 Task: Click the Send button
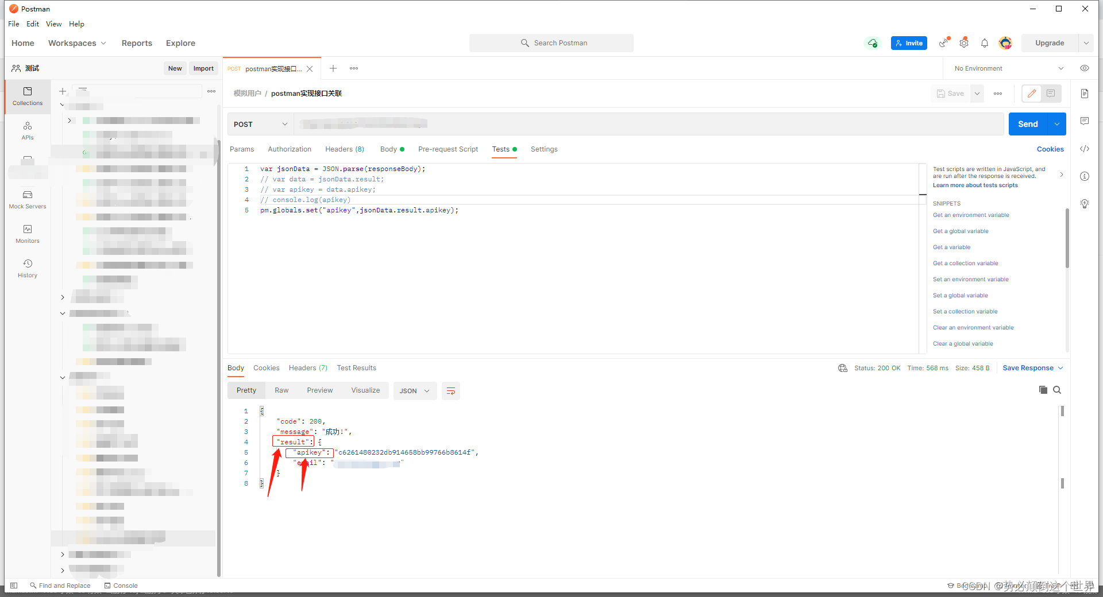coord(1028,124)
